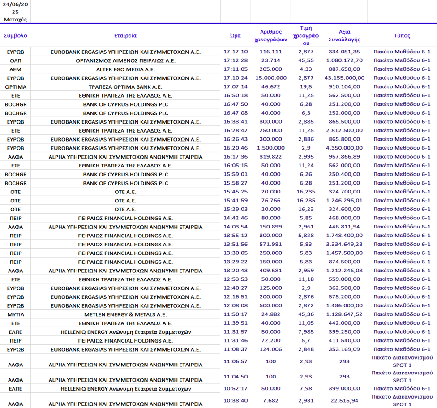Select the ΟΡΤΙΜΑ symbol cell
The height and width of the screenshot is (408, 437).
coord(16,87)
